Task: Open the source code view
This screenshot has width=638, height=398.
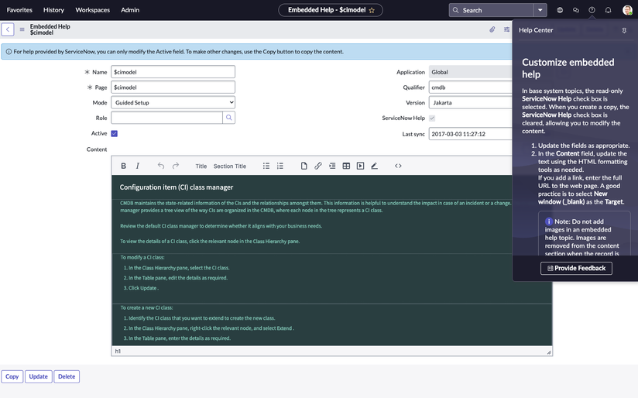Action: tap(398, 166)
